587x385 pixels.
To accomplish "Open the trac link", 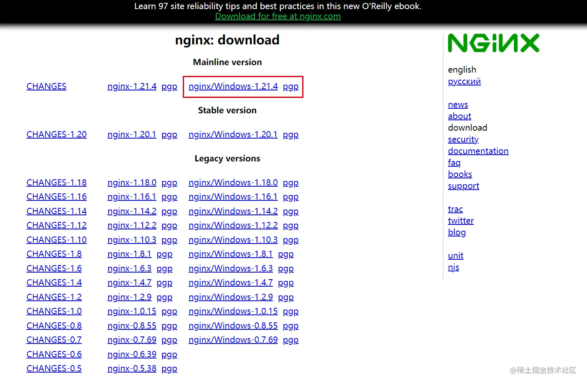I will tap(455, 209).
